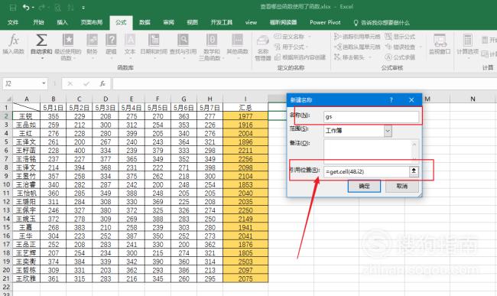Open the Logical functions question-mark icon
This screenshot has width=497, height=296.
tap(111, 41)
